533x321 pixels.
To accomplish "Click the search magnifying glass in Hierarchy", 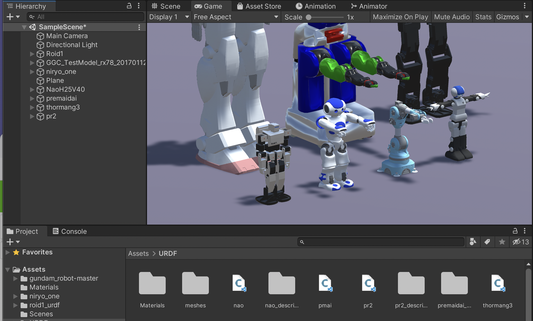I will pos(31,17).
